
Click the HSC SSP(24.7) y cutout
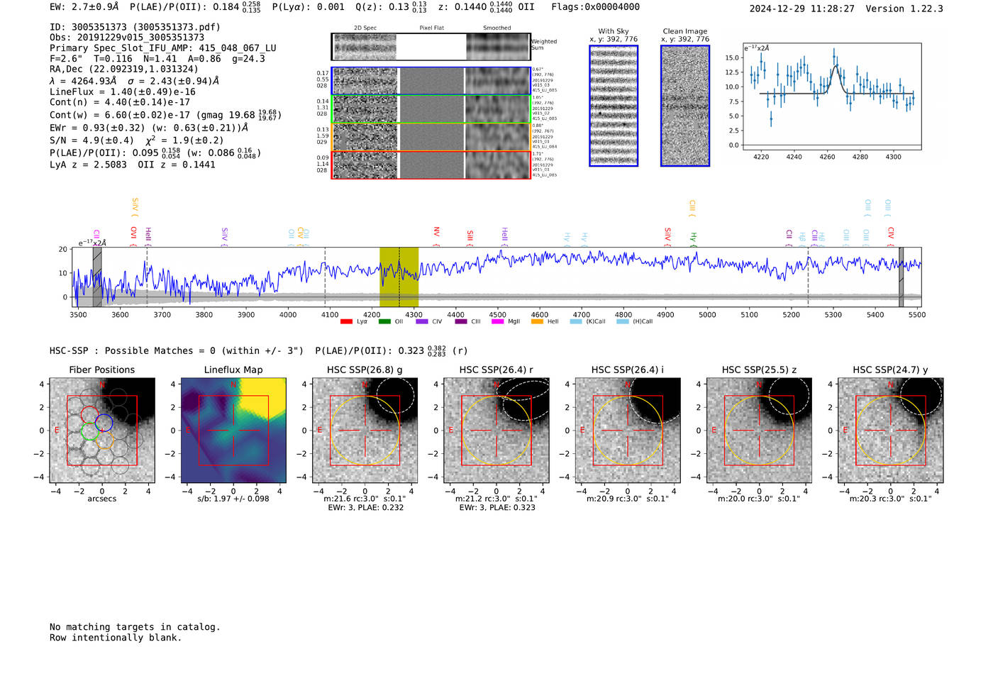891,431
